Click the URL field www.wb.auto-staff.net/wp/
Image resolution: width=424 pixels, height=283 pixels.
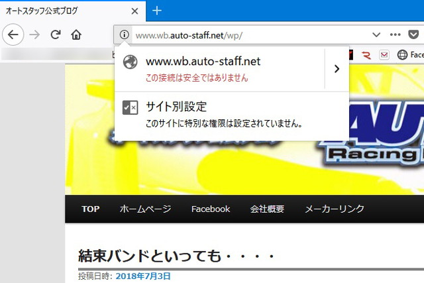click(x=189, y=35)
